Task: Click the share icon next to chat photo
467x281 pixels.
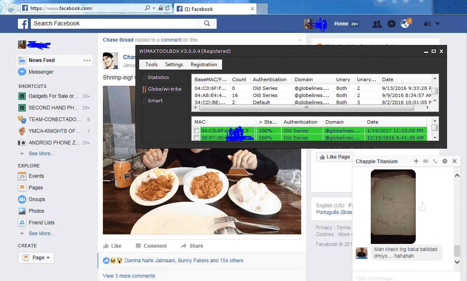Action: click(422, 206)
